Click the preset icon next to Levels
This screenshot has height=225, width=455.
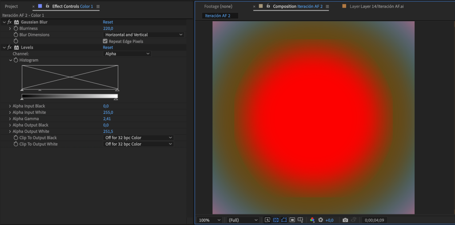[16, 47]
